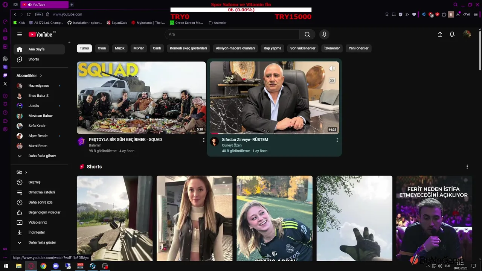Open the Enes Batur S channel
Screen dimensions: 482x271
39,96
